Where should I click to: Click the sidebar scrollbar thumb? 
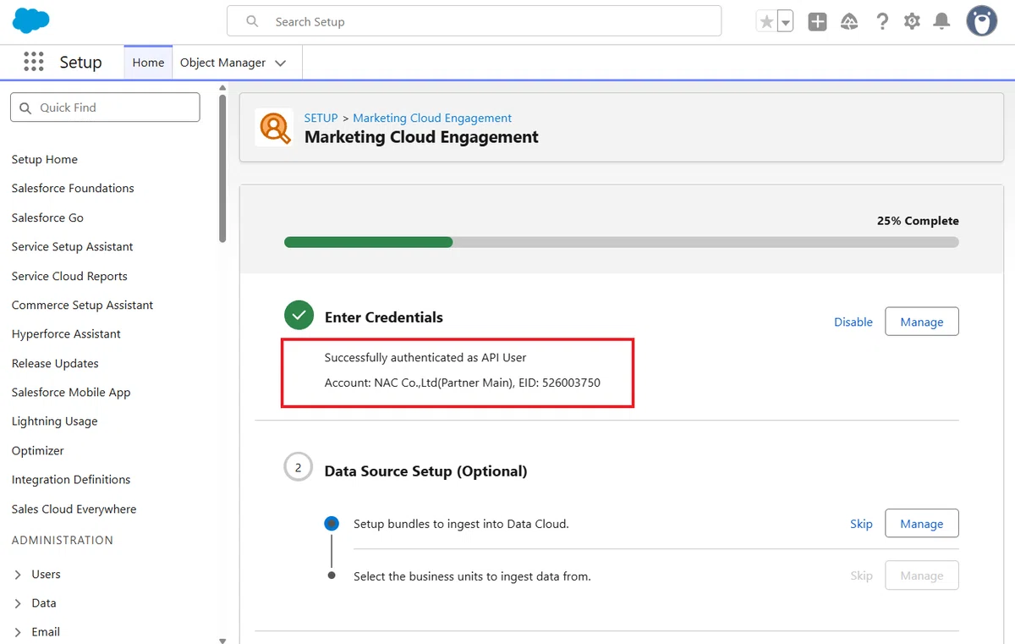point(222,168)
